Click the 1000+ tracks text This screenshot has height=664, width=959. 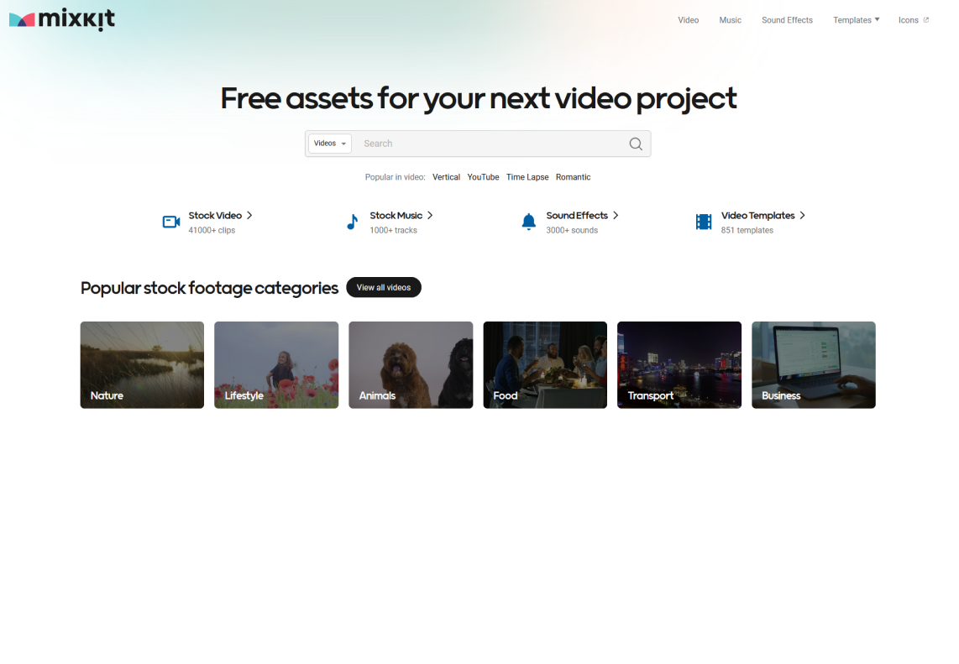point(393,231)
